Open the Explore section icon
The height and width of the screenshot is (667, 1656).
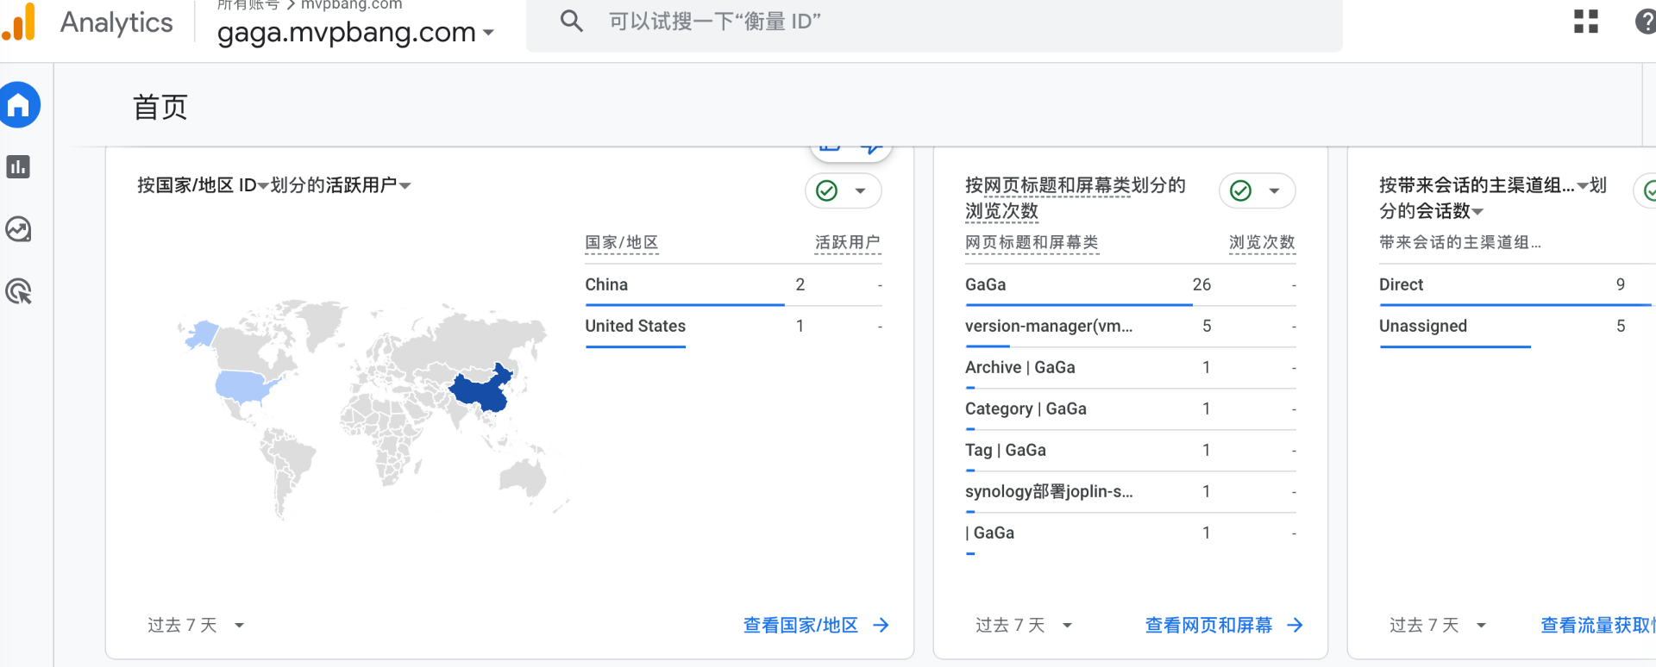coord(18,229)
